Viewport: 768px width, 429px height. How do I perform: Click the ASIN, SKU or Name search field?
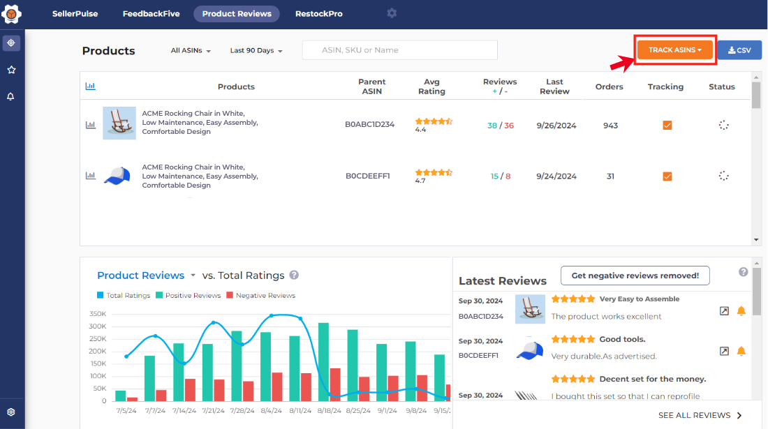[x=399, y=50]
